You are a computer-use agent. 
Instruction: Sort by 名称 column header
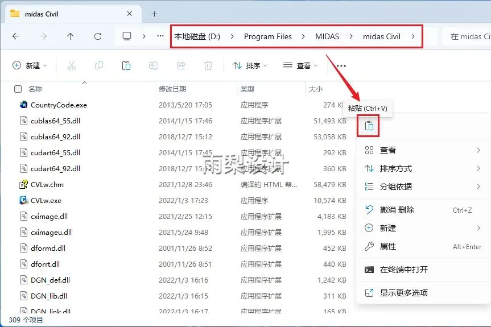pos(35,89)
